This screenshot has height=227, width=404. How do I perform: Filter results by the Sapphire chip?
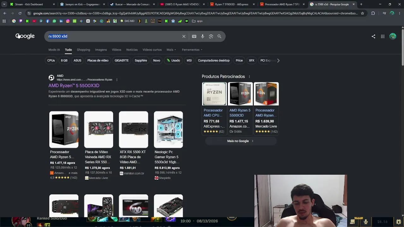tap(141, 61)
